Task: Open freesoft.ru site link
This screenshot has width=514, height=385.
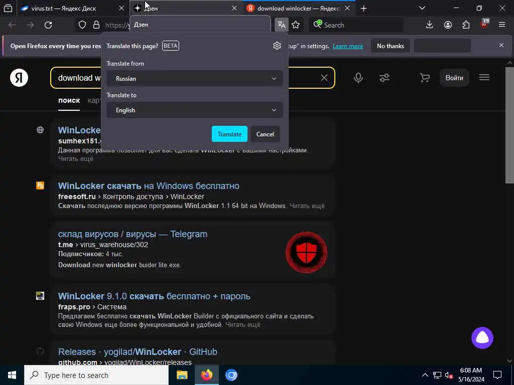Action: [77, 197]
